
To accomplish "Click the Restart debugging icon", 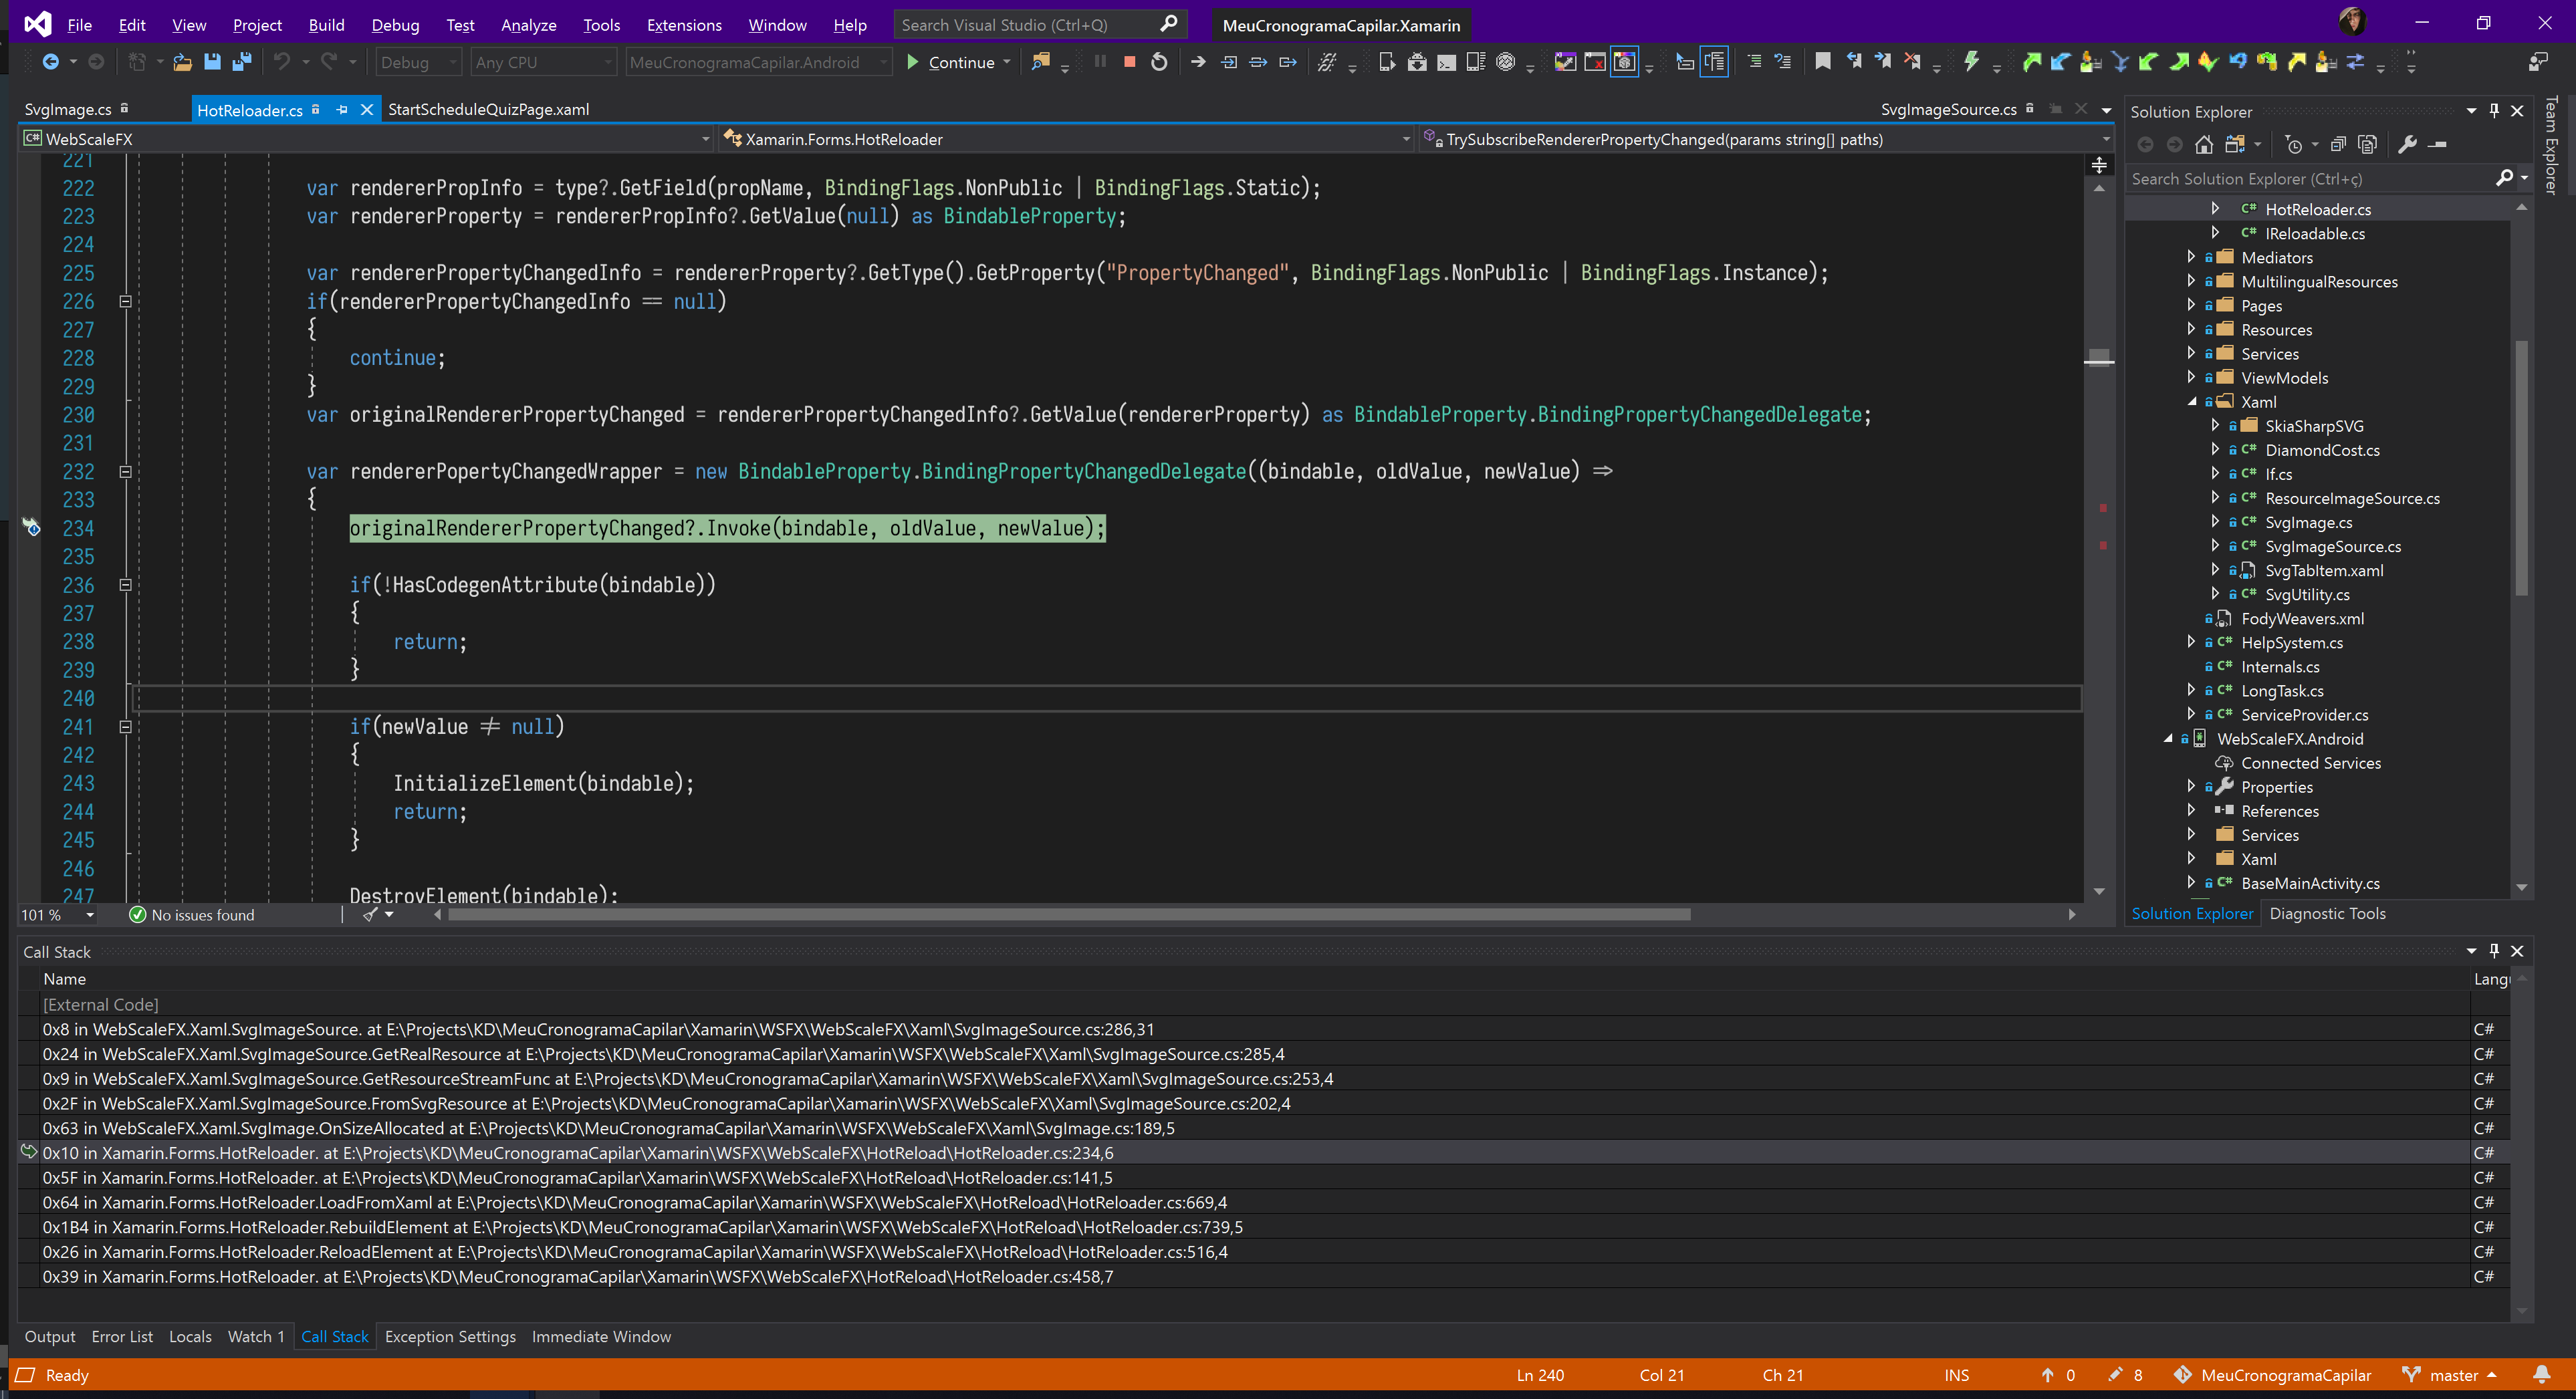I will (x=1160, y=61).
